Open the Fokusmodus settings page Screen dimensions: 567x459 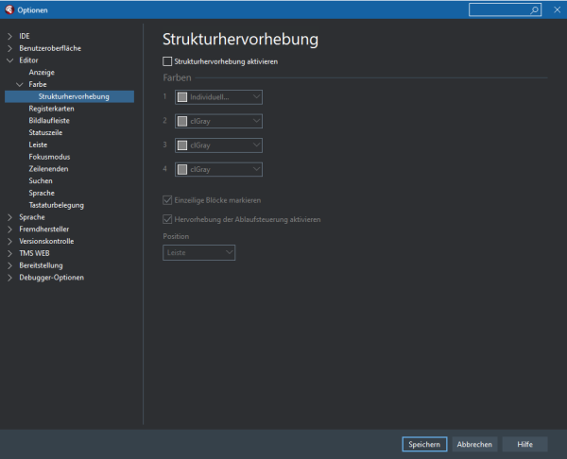point(48,157)
